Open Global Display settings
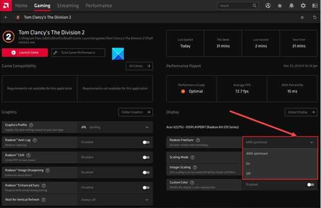The image size is (321, 208). 301,112
